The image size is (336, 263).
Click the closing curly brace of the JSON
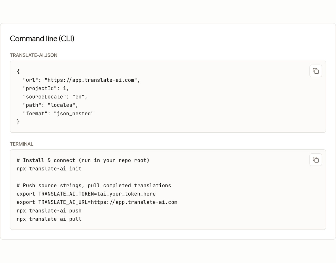click(x=18, y=122)
